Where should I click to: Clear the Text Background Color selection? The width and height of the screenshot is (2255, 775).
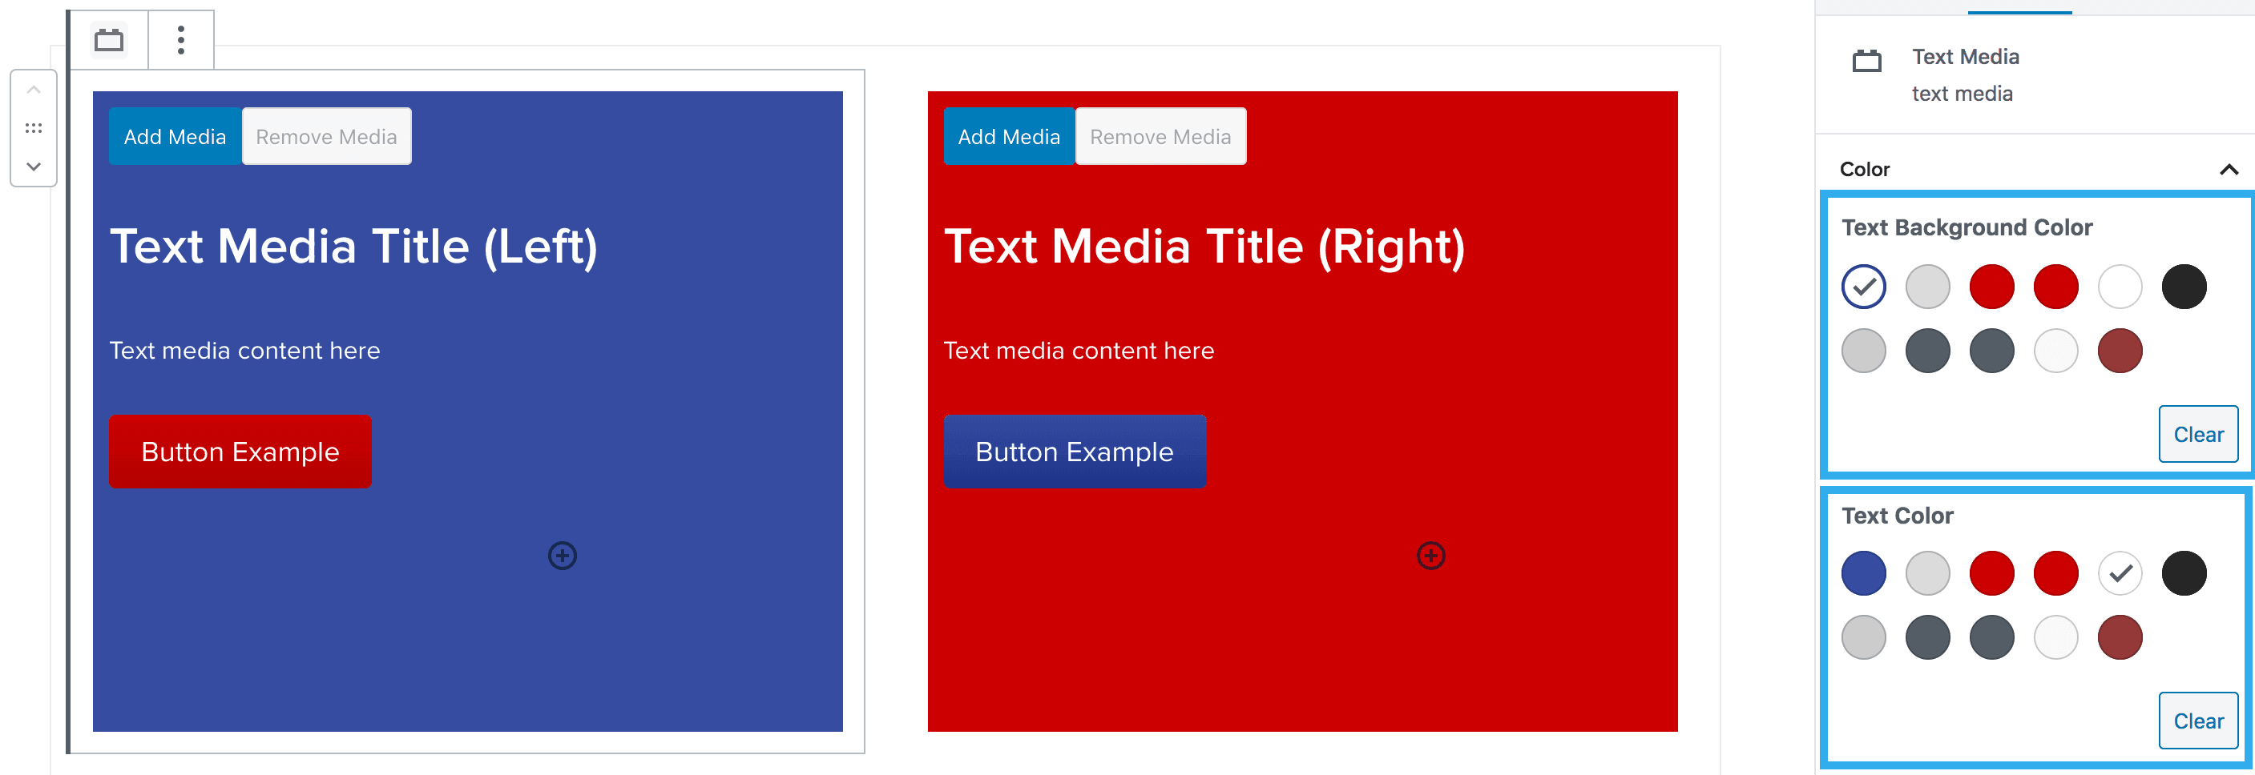click(2198, 434)
